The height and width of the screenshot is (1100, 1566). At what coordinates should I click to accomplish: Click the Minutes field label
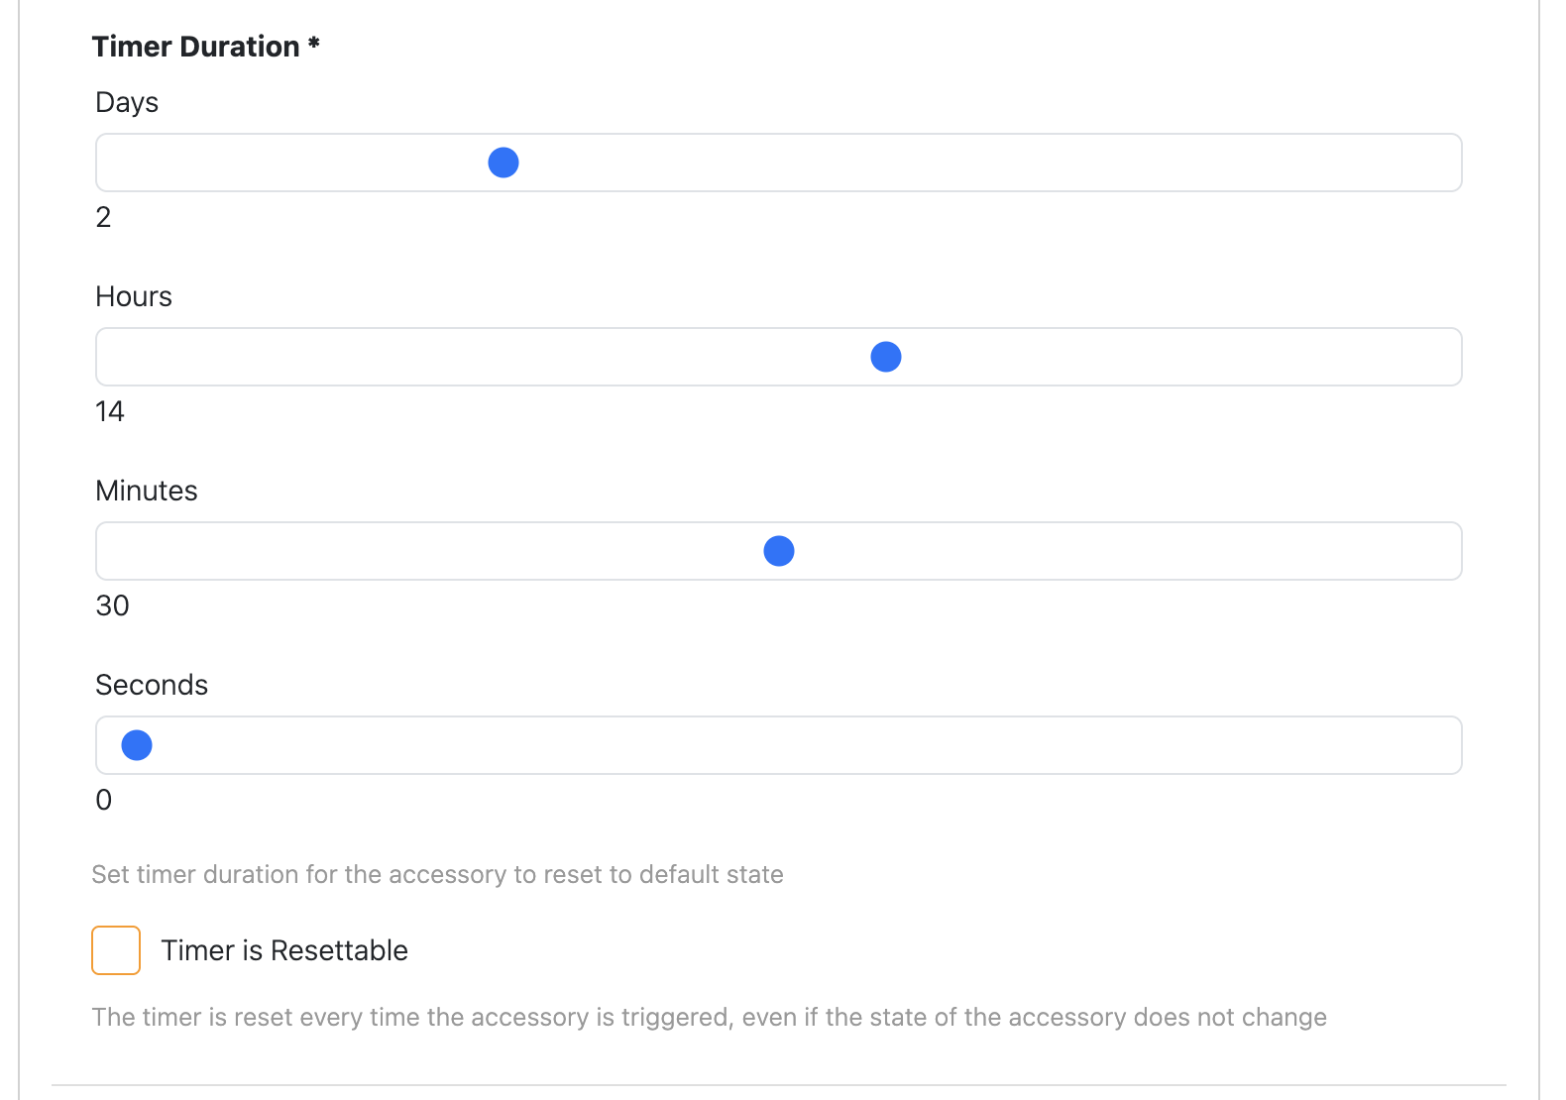[147, 491]
